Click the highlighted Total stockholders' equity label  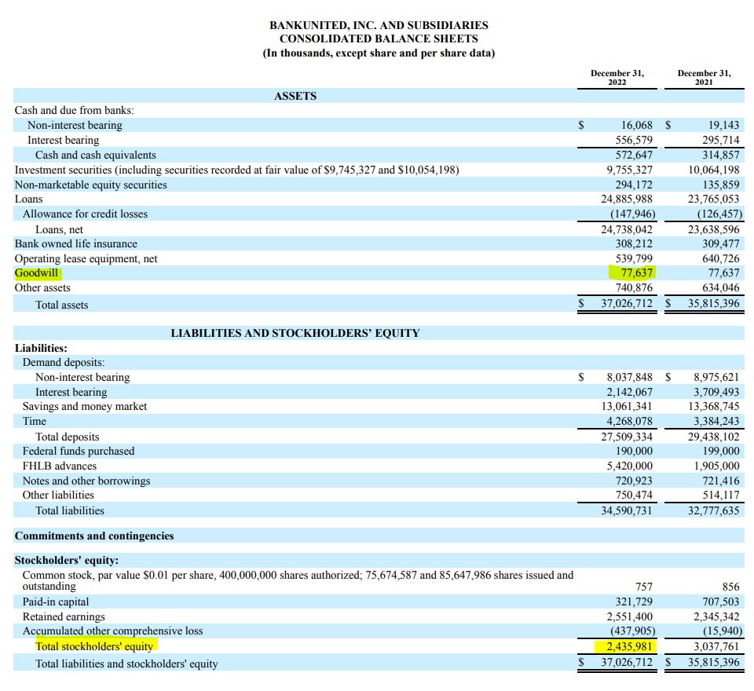click(x=94, y=646)
